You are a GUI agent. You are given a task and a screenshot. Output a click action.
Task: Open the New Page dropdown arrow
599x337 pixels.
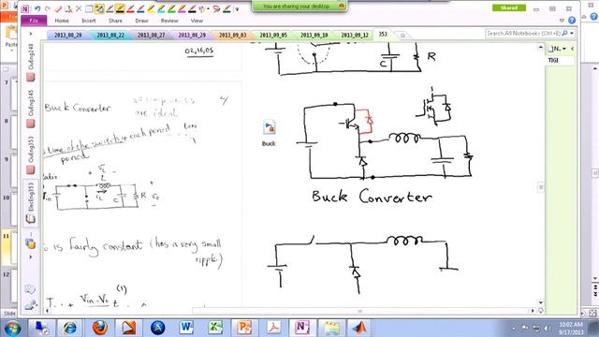[x=564, y=49]
